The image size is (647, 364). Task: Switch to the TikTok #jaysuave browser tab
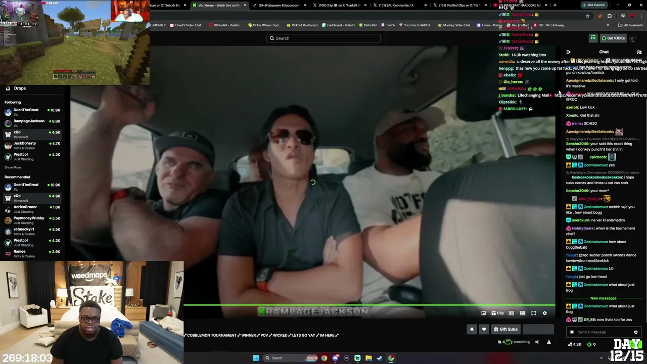coord(279,5)
